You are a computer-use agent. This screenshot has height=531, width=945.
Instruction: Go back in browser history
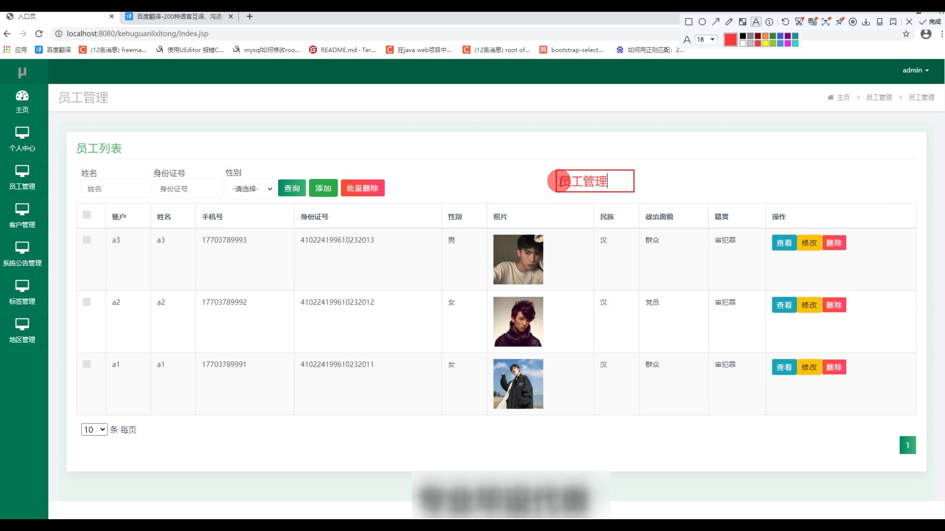point(7,33)
